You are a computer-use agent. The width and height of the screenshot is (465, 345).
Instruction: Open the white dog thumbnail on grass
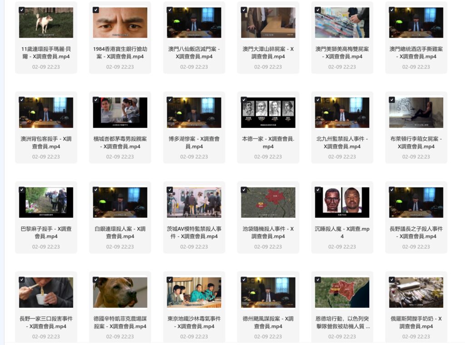46,23
